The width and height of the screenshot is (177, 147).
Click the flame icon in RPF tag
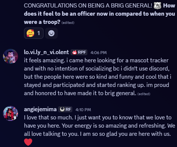[75, 52]
